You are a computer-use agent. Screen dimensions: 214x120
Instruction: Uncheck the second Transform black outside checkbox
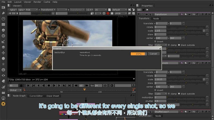(x=179, y=94)
